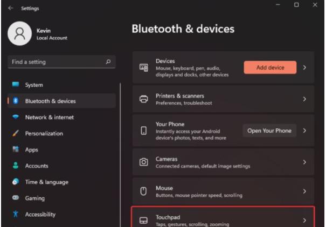Click the search magnifier icon

click(108, 61)
